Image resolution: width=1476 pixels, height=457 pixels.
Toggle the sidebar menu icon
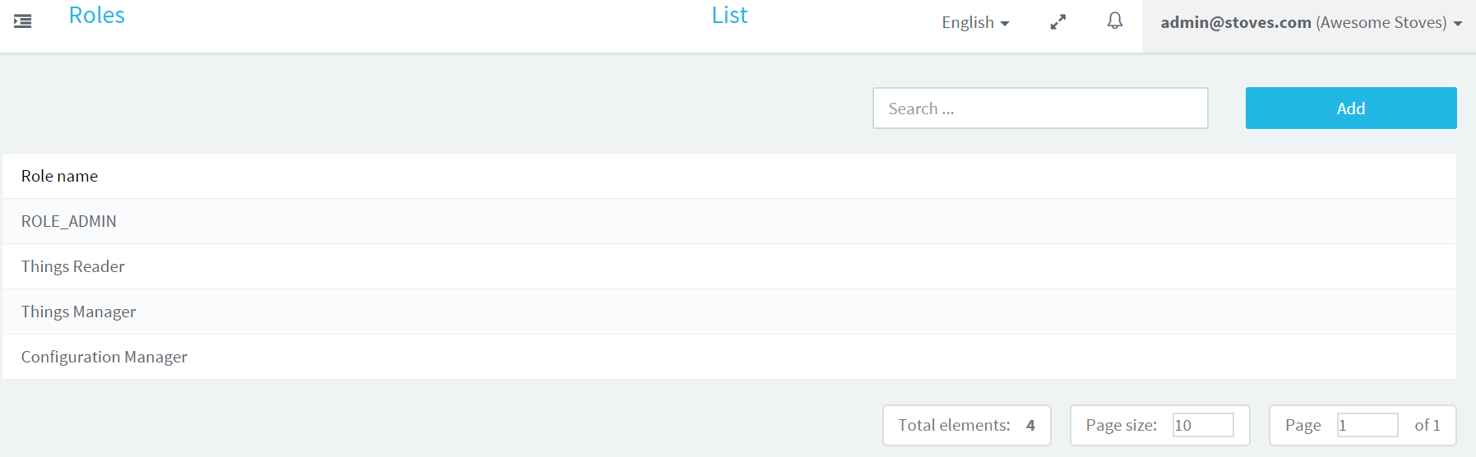click(x=23, y=21)
